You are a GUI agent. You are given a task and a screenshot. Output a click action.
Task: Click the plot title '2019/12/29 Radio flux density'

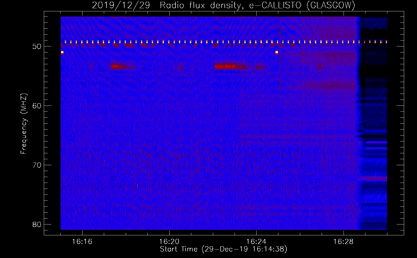(223, 5)
